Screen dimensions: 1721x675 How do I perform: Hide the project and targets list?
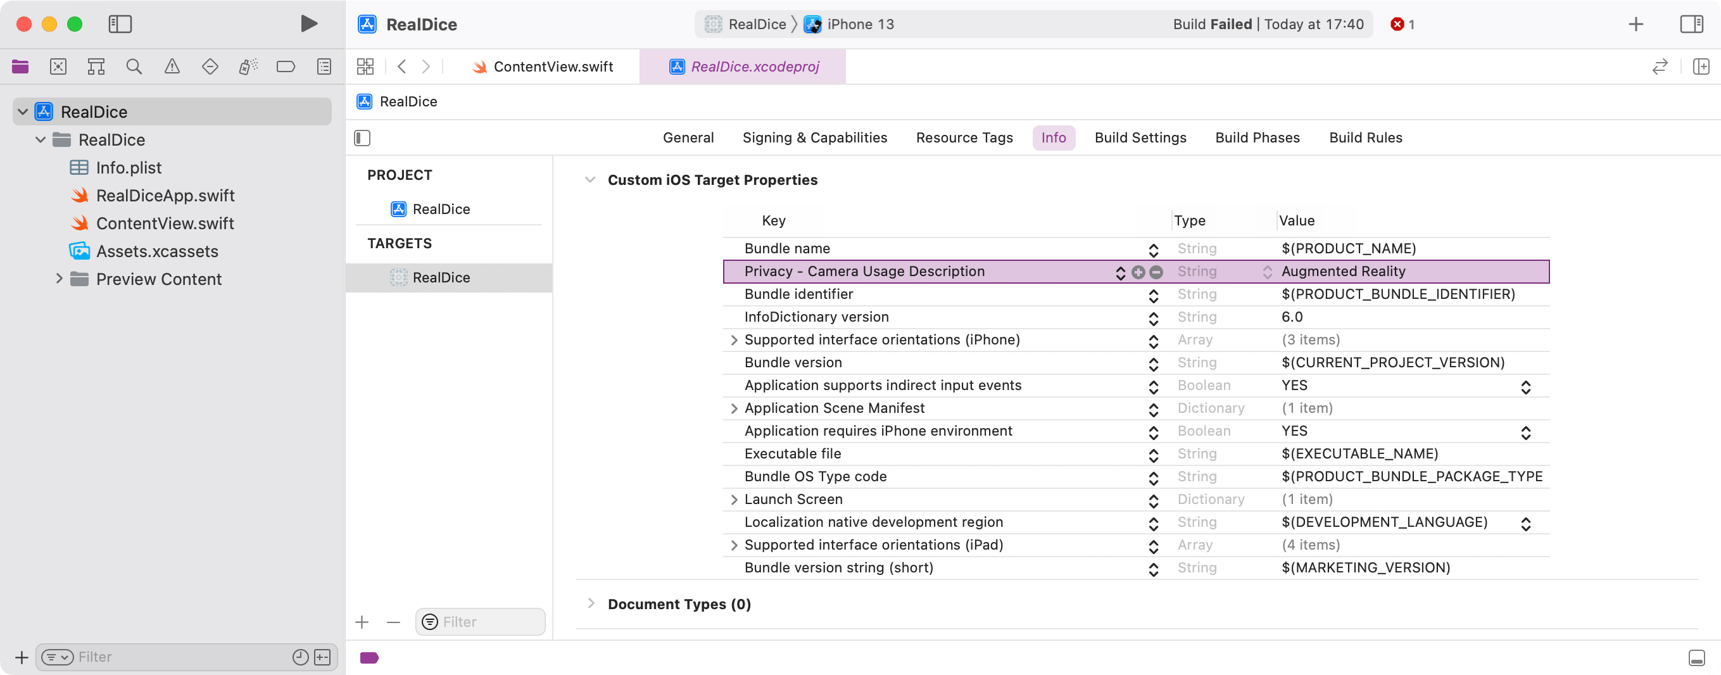pos(362,138)
